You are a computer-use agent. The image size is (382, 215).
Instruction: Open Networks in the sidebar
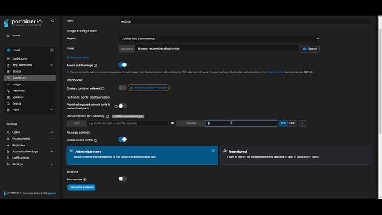tap(19, 91)
